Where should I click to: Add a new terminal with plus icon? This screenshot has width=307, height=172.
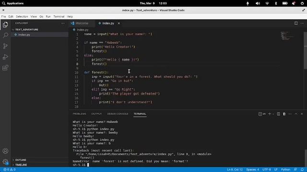[x=270, y=114]
